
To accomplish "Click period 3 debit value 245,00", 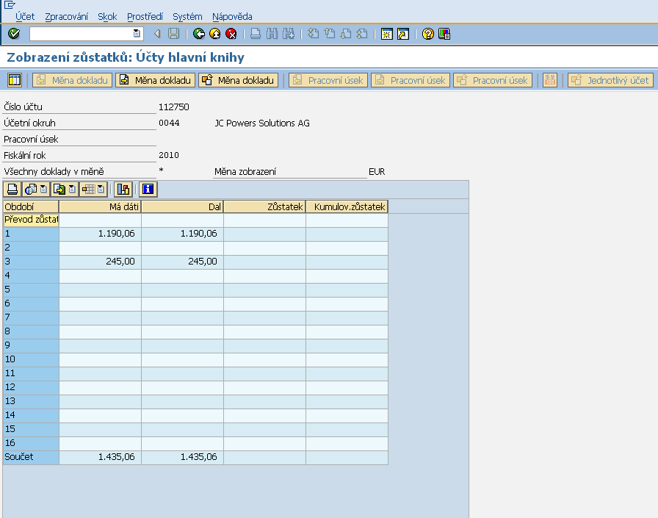I will pos(120,261).
